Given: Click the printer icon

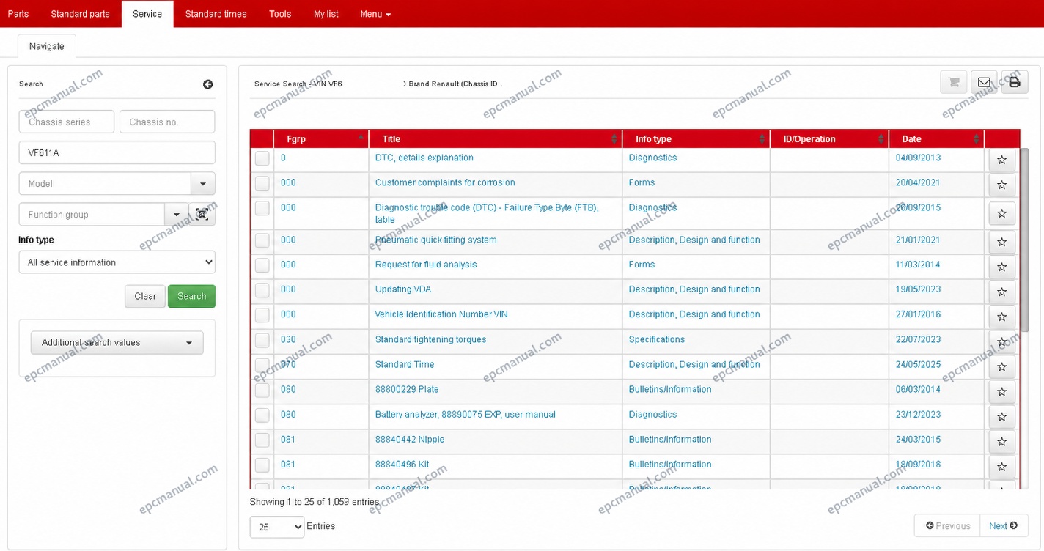Looking at the screenshot, I should click(1015, 82).
